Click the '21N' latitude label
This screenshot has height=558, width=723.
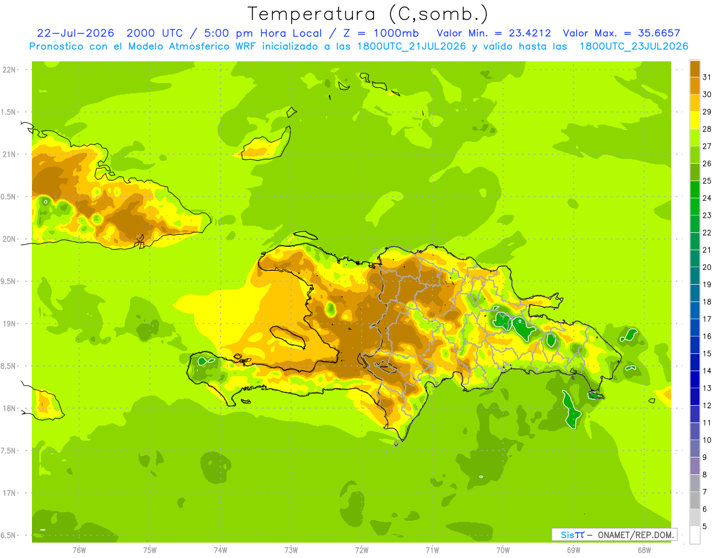(x=10, y=155)
